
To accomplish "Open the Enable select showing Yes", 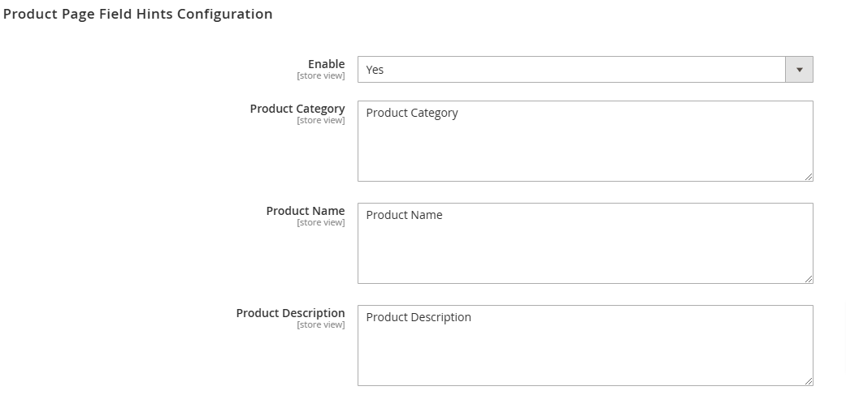I will pos(585,70).
